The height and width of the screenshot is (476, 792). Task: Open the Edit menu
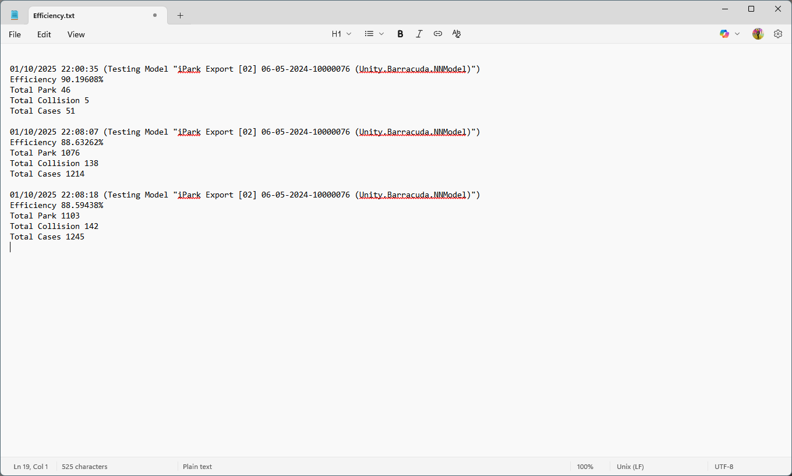(x=44, y=34)
